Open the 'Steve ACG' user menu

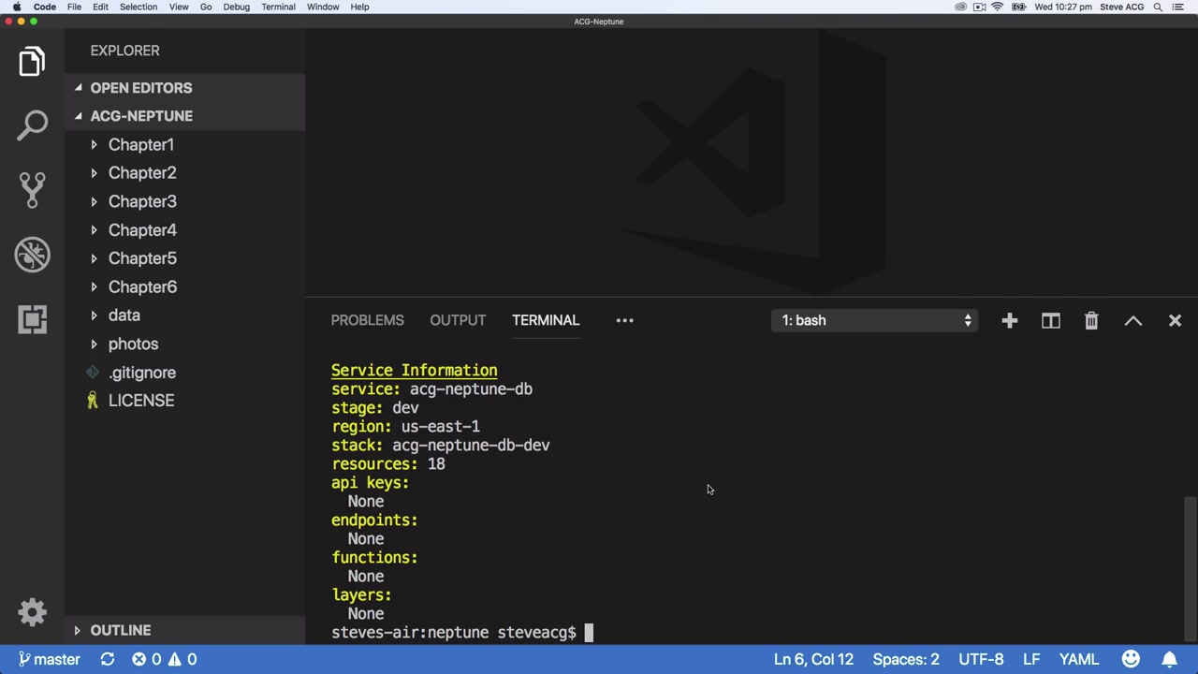coord(1121,7)
